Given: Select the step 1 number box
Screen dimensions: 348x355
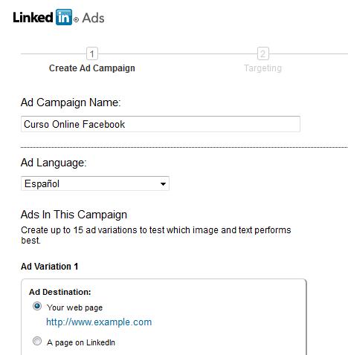Looking at the screenshot, I should coord(92,53).
